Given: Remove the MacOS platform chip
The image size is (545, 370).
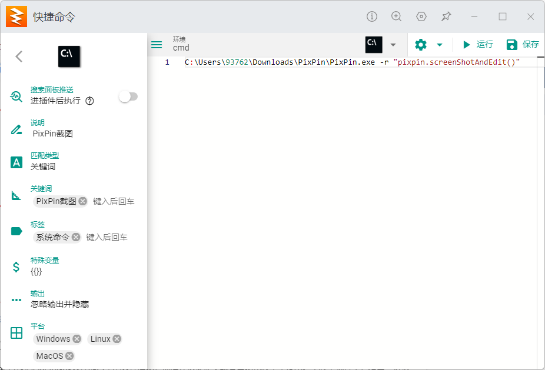Looking at the screenshot, I should pyautogui.click(x=69, y=356).
